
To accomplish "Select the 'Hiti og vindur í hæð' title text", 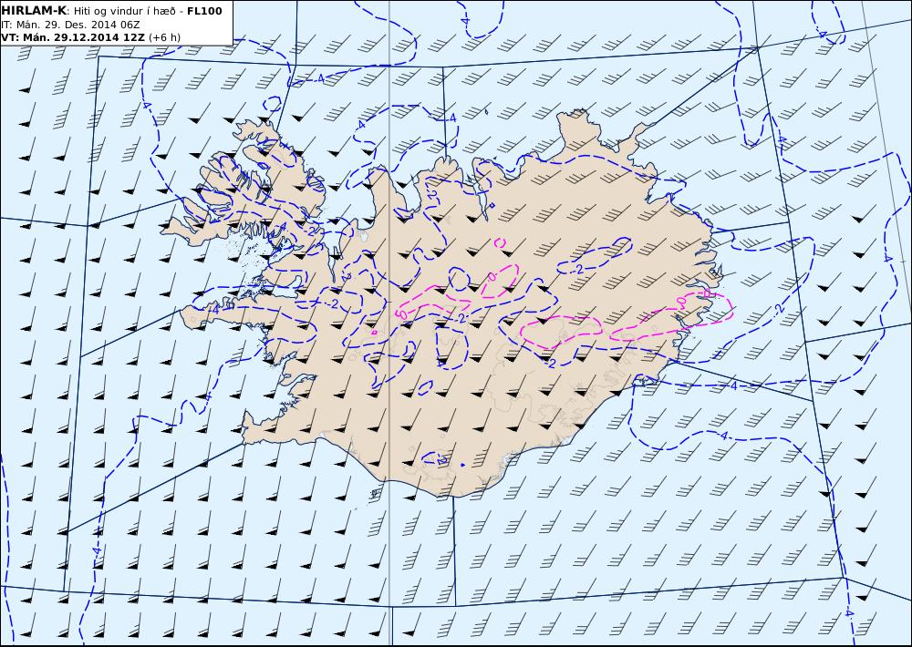I will [x=124, y=12].
